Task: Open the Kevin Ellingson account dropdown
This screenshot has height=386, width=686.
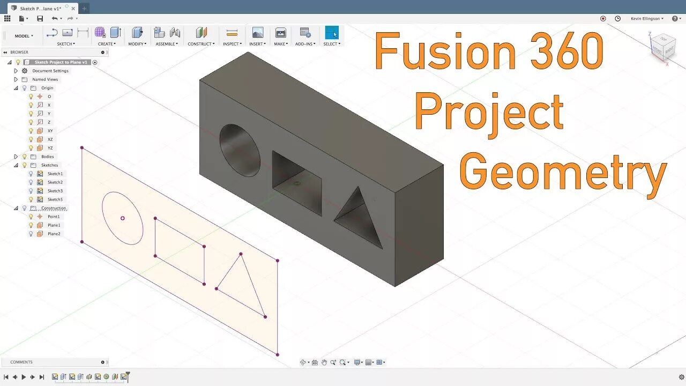Action: pos(647,18)
